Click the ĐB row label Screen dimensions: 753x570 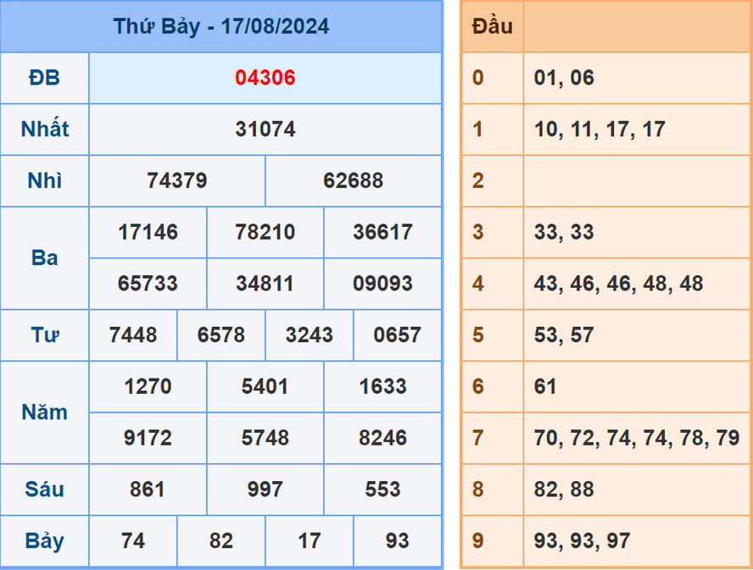(44, 78)
